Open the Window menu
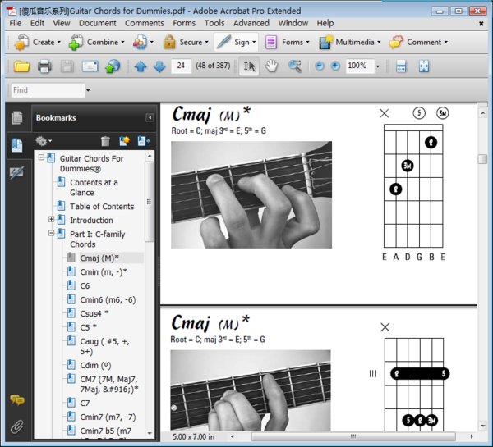This screenshot has height=447, width=493. 293,23
